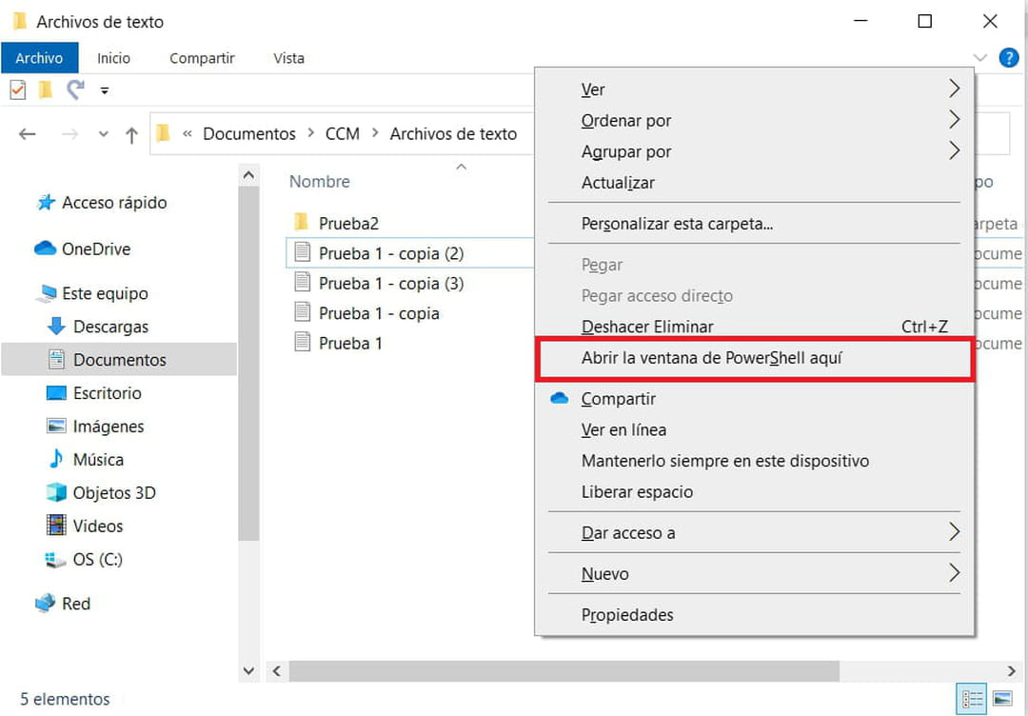Switch to the Vista ribbon tab
The image size is (1028, 716).
point(288,58)
